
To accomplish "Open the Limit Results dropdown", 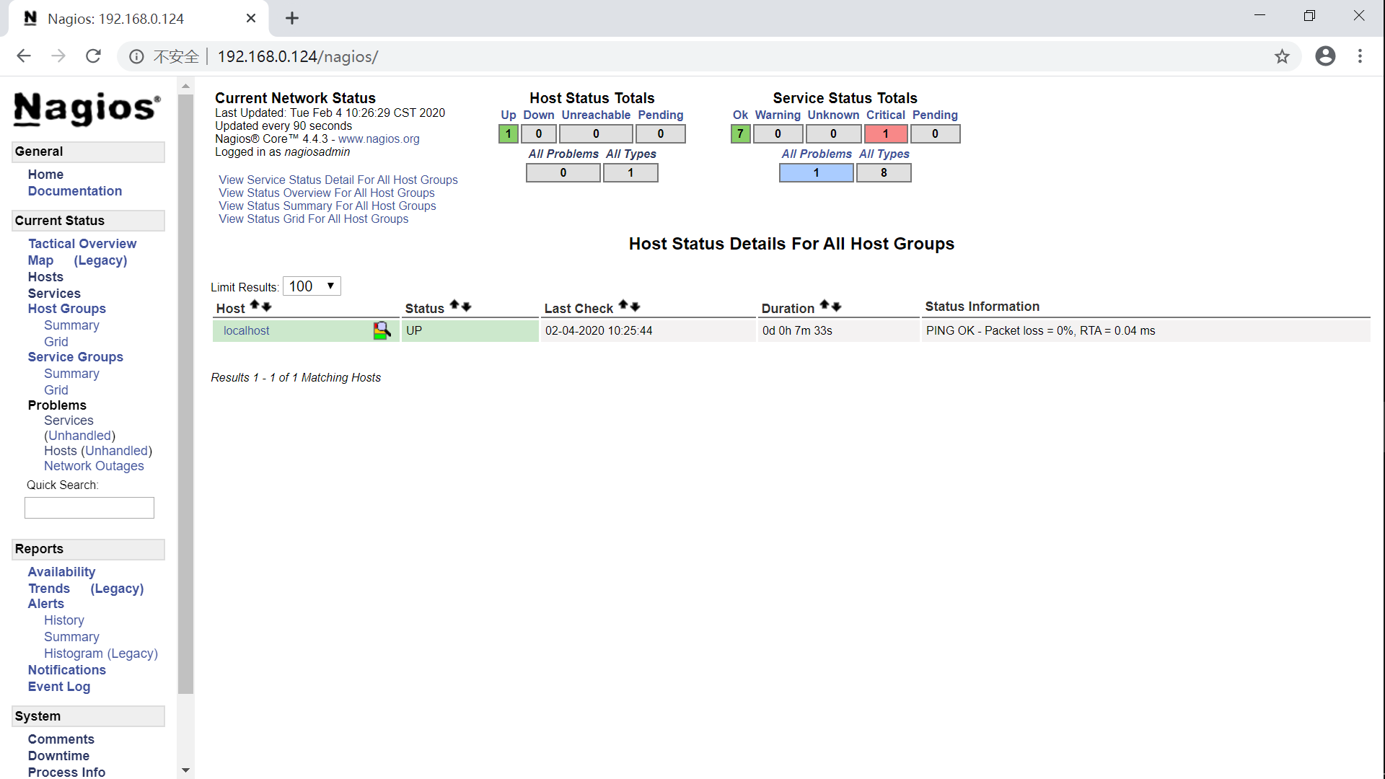I will (312, 286).
